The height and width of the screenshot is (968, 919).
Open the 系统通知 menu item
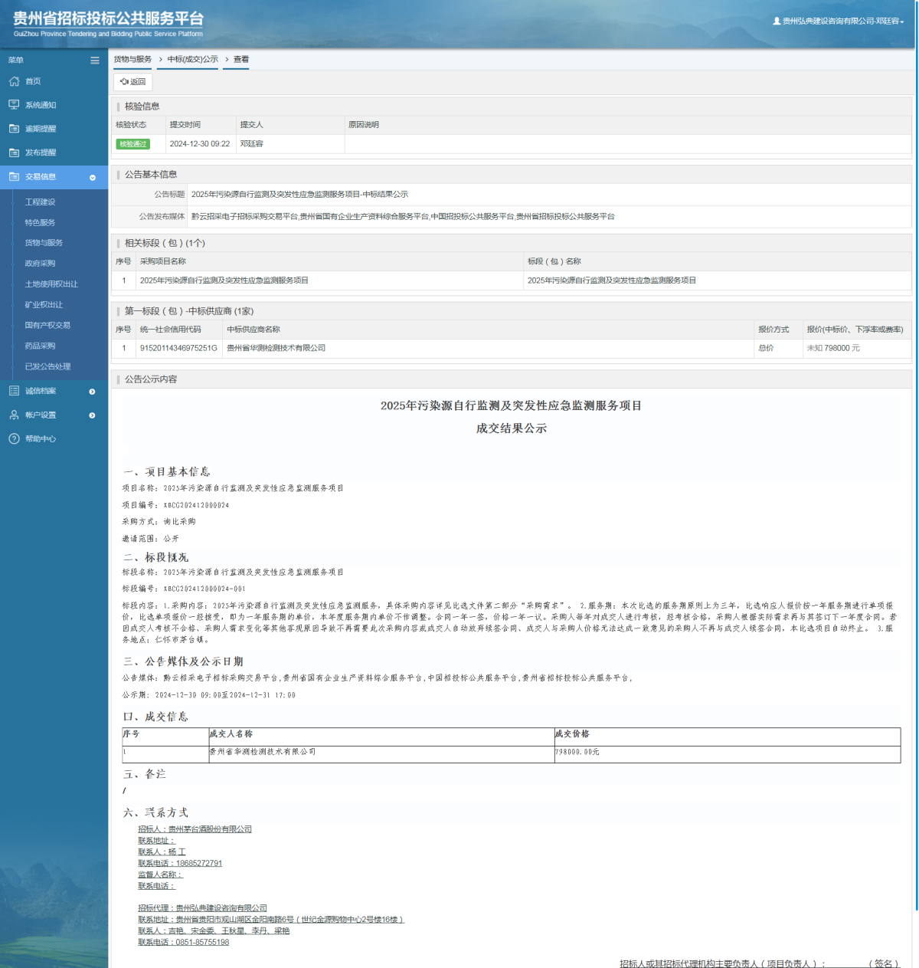tap(54, 105)
